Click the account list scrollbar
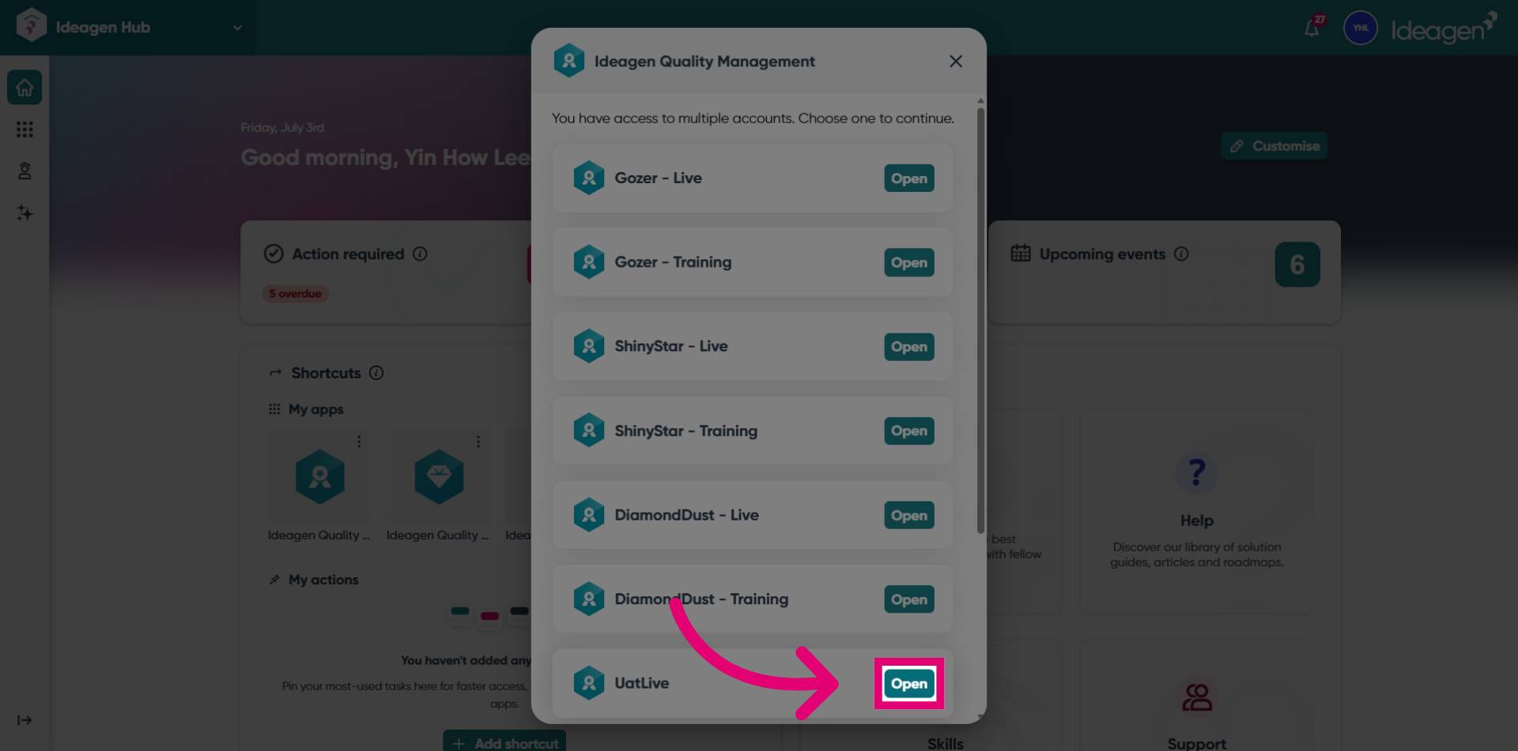The width and height of the screenshot is (1518, 751). point(980,320)
